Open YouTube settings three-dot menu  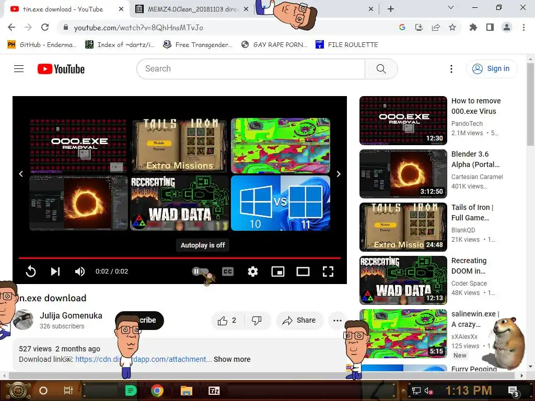[x=451, y=69]
